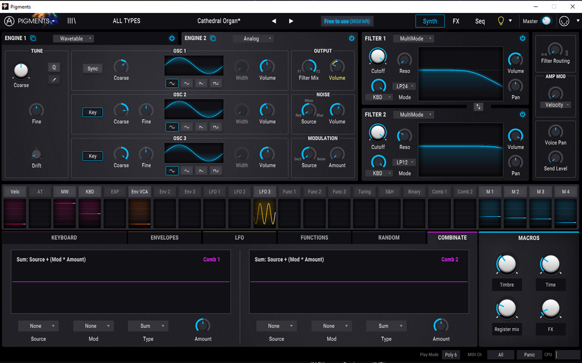Click the tuning pencil edit icon
The width and height of the screenshot is (582, 363).
(x=54, y=79)
